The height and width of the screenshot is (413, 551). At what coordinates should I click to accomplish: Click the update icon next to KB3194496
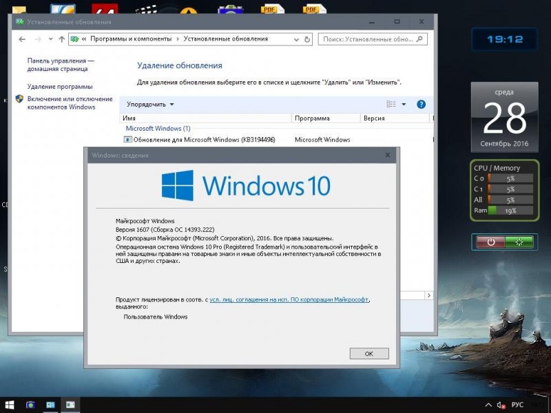coord(127,140)
